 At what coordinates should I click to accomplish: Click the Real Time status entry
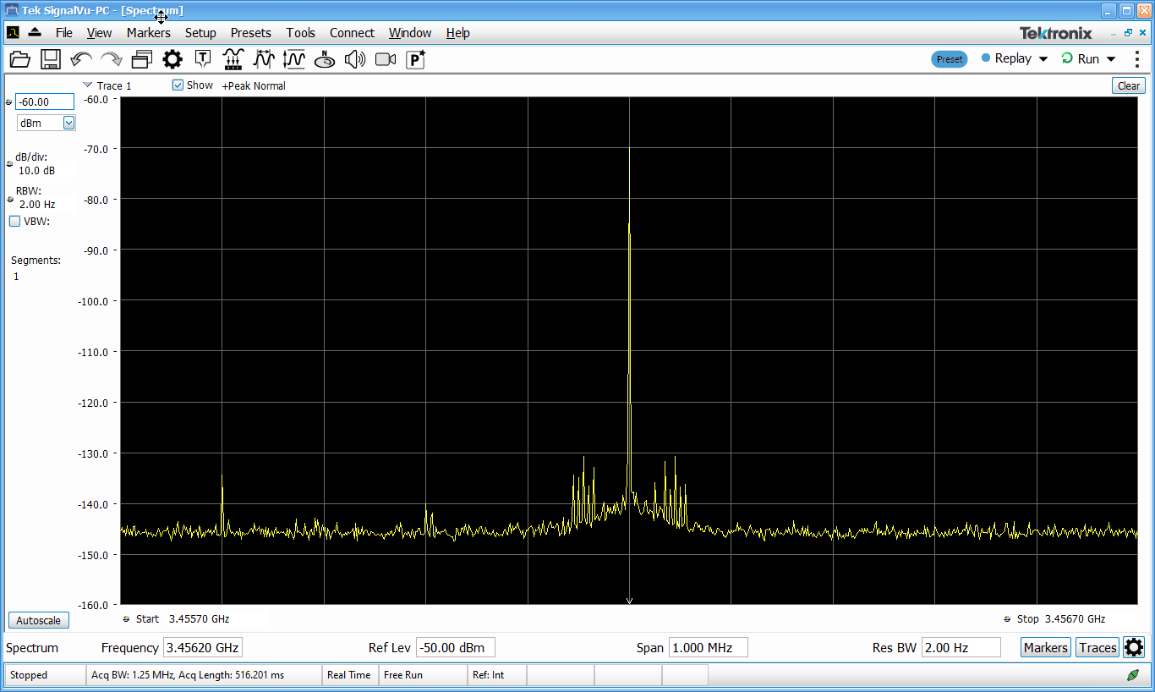coord(349,675)
